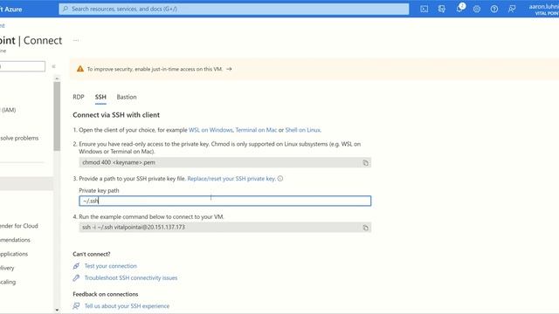Switch to the RDP tab
The width and height of the screenshot is (559, 314).
pos(79,97)
